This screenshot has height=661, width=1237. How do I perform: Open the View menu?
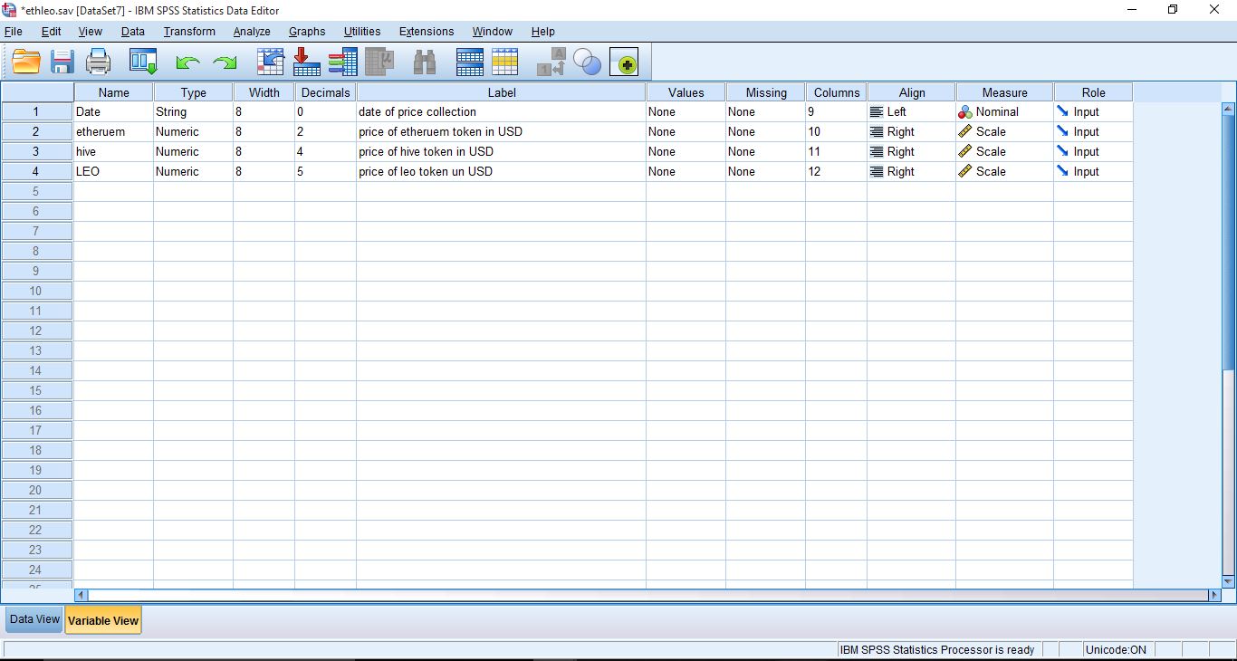point(91,32)
